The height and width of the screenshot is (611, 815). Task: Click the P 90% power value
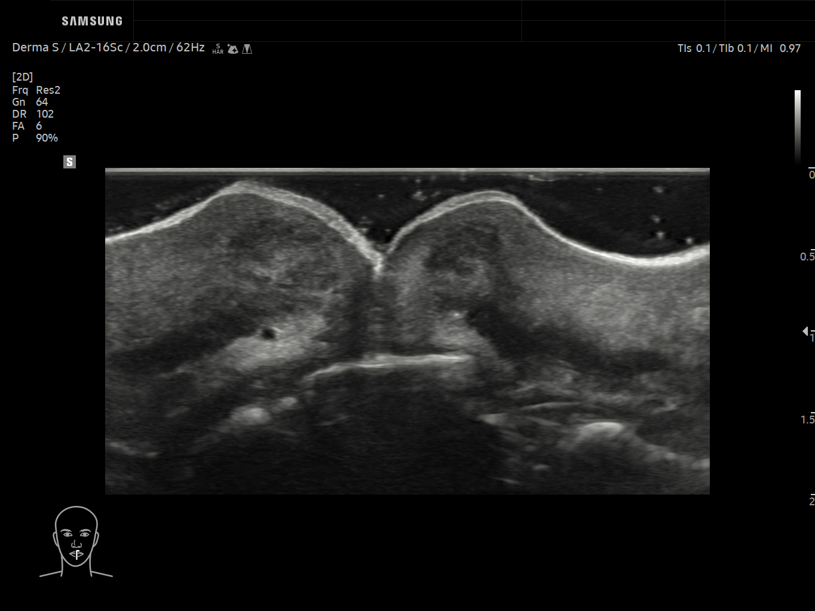click(35, 138)
